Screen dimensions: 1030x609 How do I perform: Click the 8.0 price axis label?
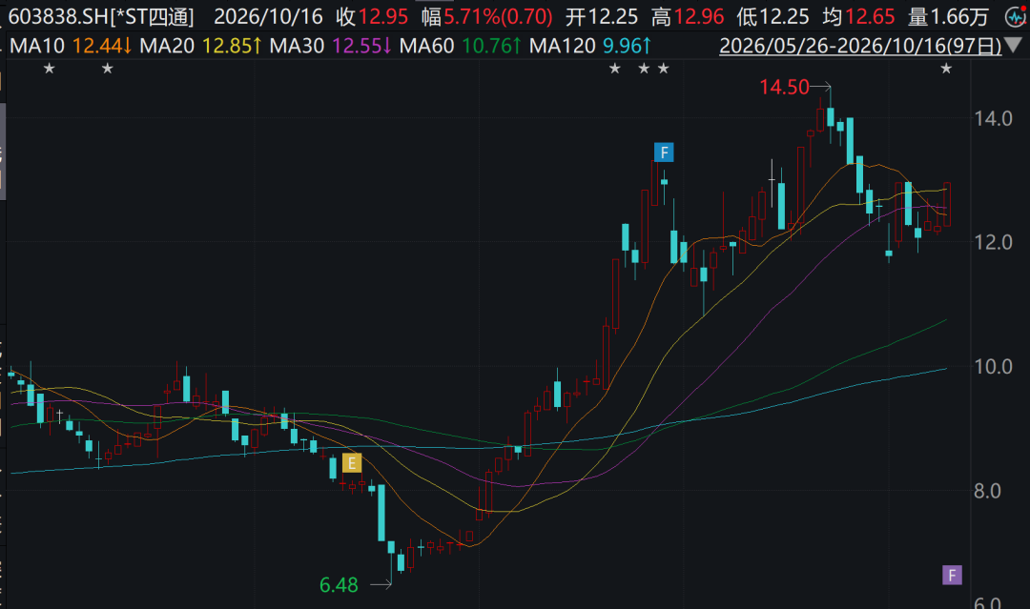pos(987,490)
